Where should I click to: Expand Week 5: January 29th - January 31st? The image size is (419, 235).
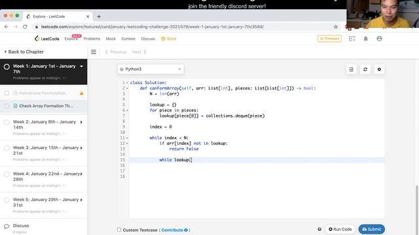click(81, 200)
